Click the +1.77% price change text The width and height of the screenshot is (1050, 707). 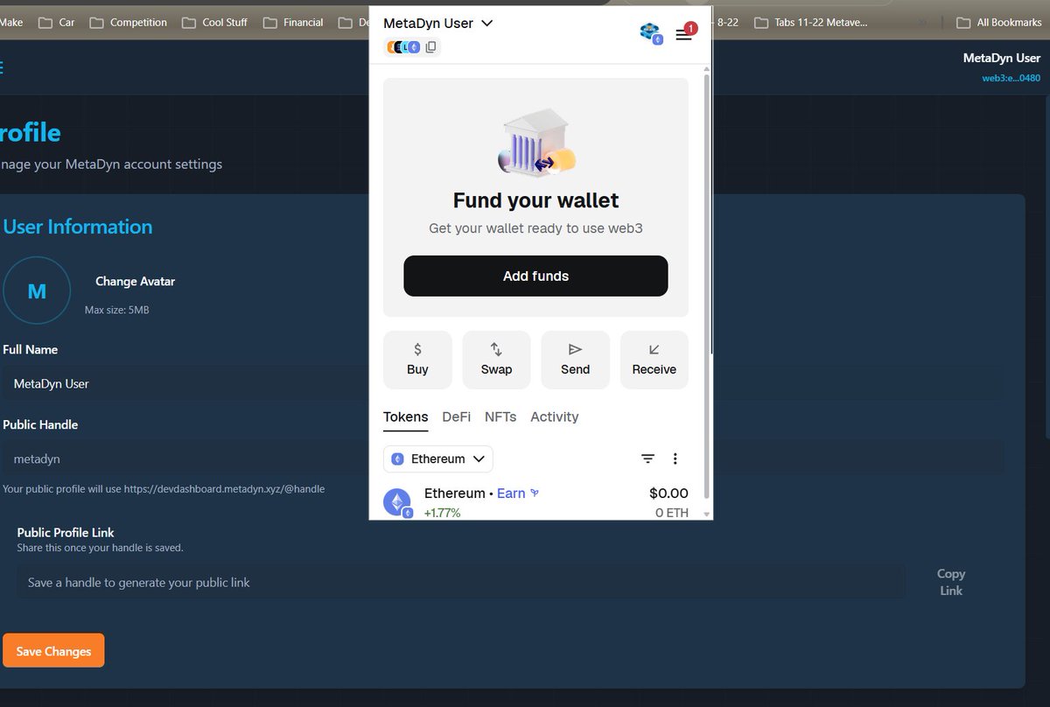pos(442,513)
